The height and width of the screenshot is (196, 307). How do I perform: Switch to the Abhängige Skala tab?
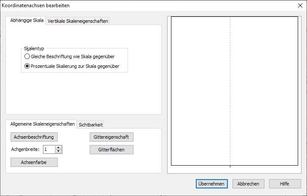click(x=27, y=21)
